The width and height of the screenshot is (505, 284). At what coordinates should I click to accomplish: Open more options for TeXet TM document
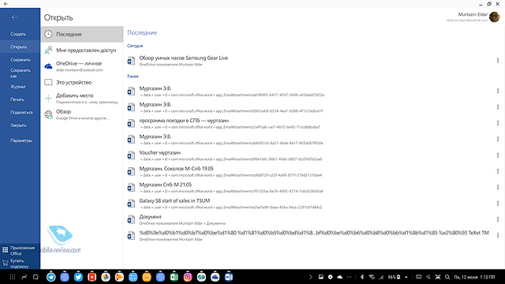point(498,235)
